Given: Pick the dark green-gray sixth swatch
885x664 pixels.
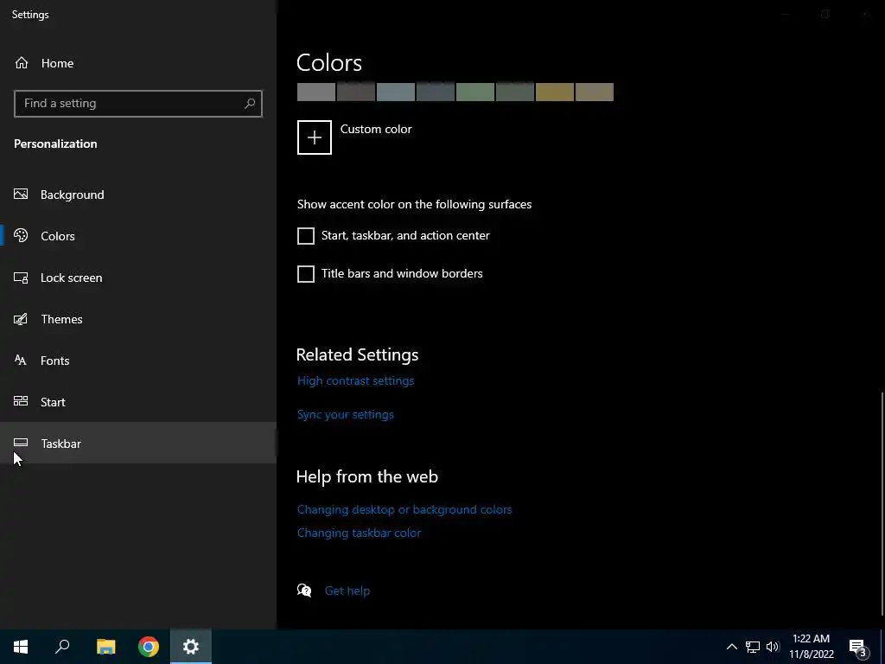Looking at the screenshot, I should (515, 92).
